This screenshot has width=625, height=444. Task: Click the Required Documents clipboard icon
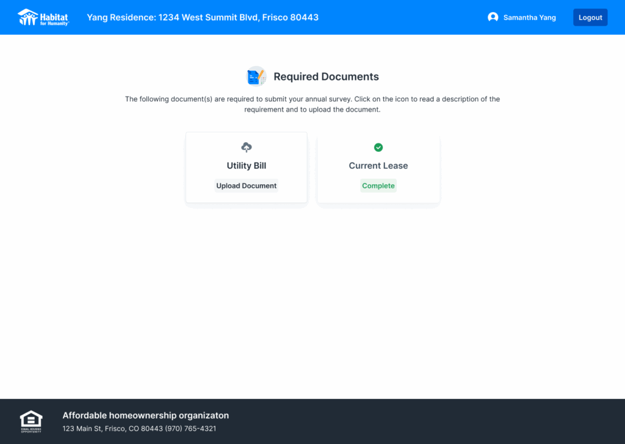click(x=256, y=77)
